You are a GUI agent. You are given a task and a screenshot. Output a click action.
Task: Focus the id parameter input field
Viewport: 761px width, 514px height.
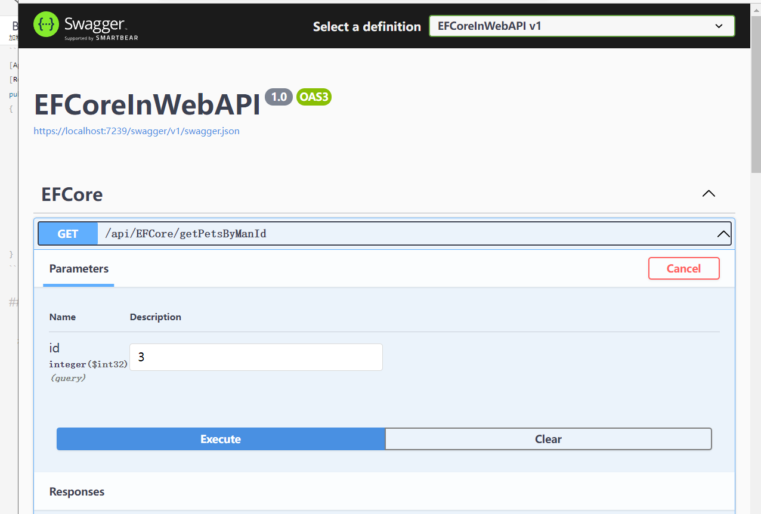click(256, 357)
